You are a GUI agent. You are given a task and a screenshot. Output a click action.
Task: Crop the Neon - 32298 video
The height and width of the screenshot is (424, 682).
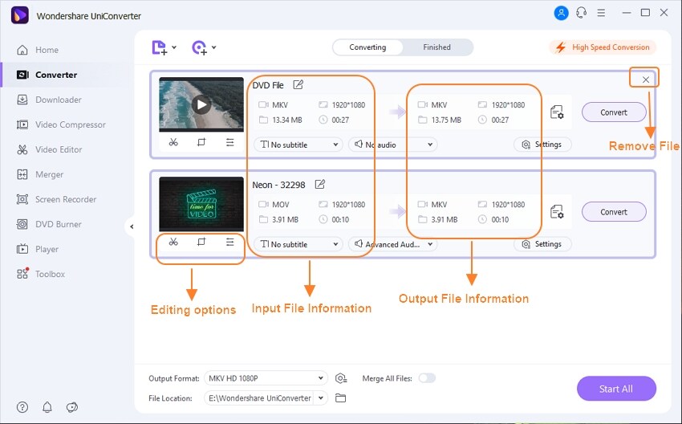(x=201, y=242)
